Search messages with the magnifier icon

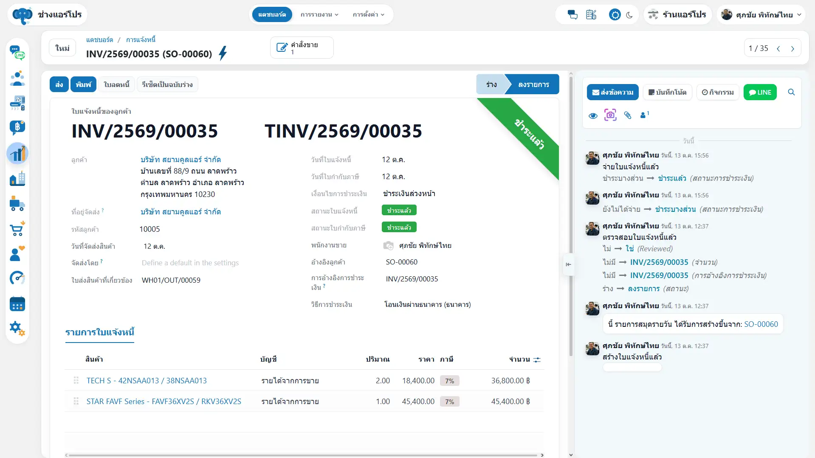coord(791,92)
